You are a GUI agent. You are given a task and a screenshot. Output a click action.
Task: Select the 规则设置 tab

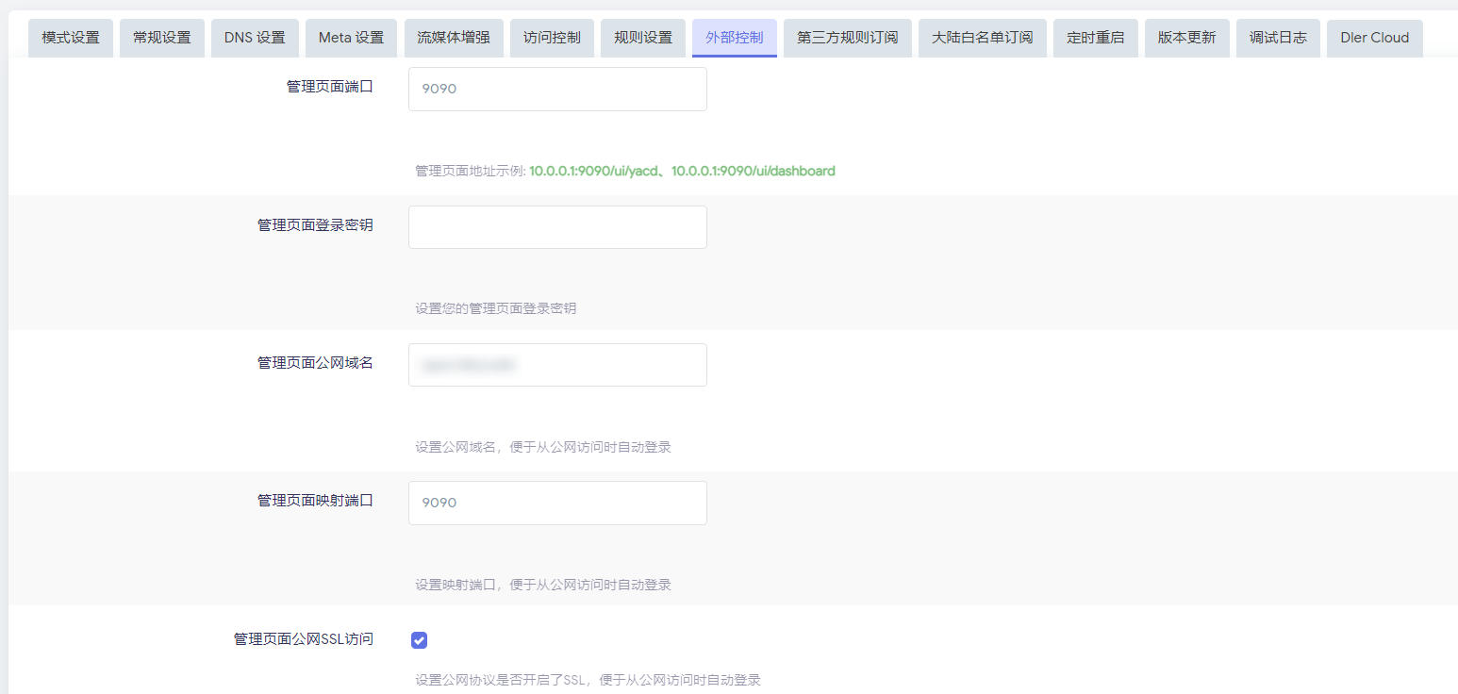642,38
